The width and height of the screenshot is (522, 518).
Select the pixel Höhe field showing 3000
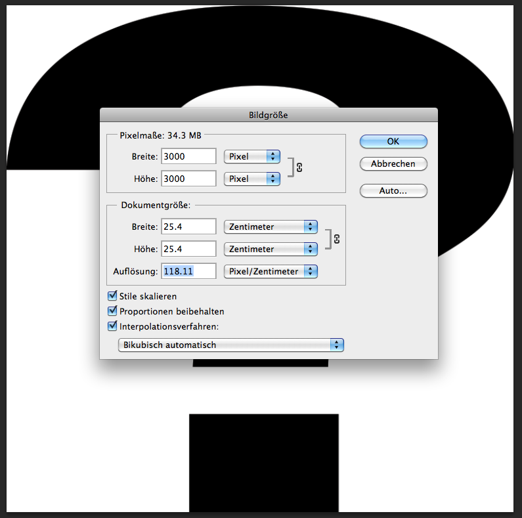tap(188, 179)
